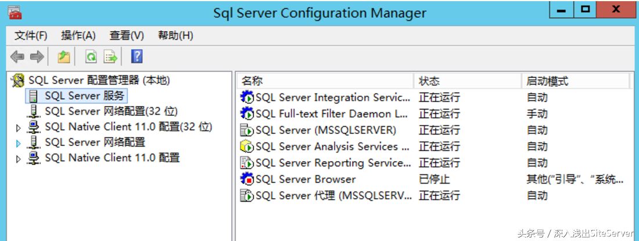This screenshot has height=241, width=639.
Task: Select the SQL Server (MSSQLSERVER) row name
Action: [326, 130]
